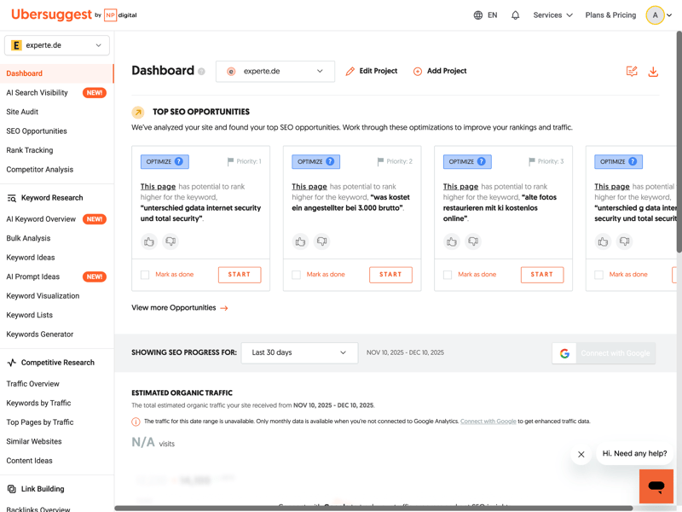The width and height of the screenshot is (682, 512).
Task: Open the Services dropdown menu
Action: pyautogui.click(x=552, y=15)
